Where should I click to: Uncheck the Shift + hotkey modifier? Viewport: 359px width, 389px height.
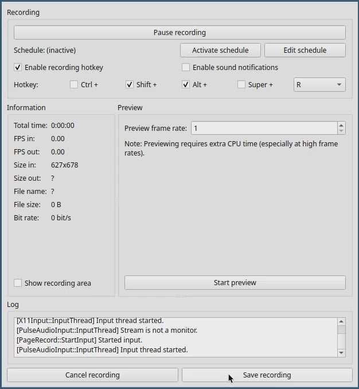coord(130,85)
